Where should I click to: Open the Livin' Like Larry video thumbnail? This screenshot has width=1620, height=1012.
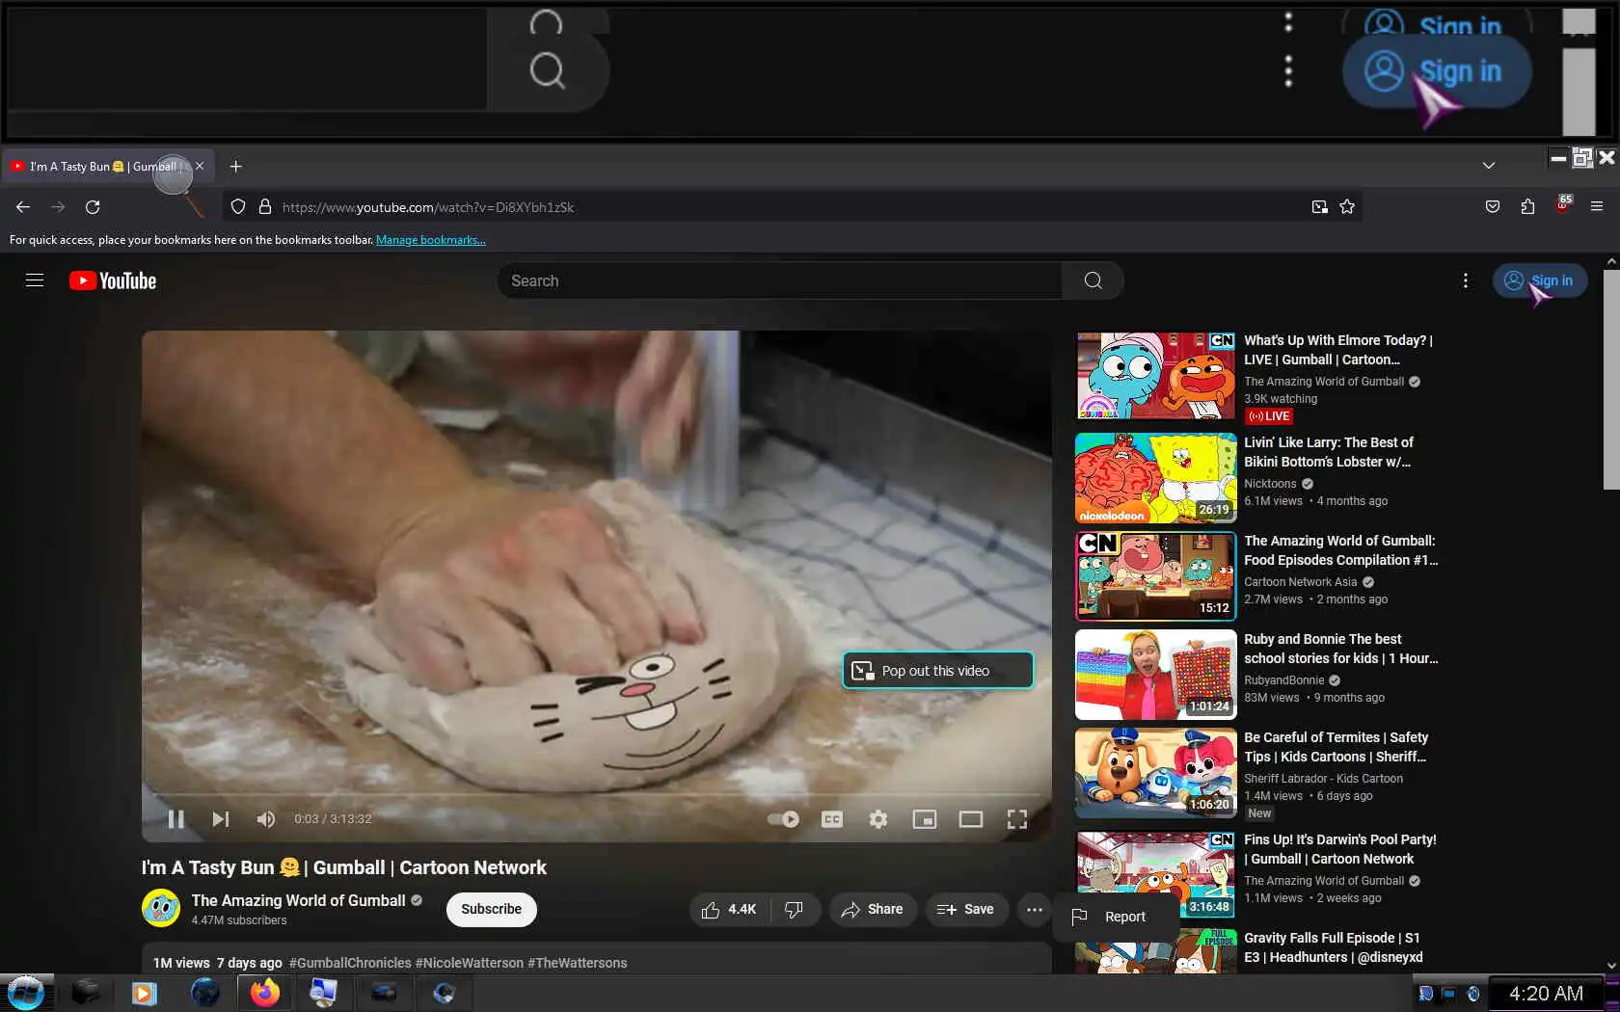coord(1155,478)
